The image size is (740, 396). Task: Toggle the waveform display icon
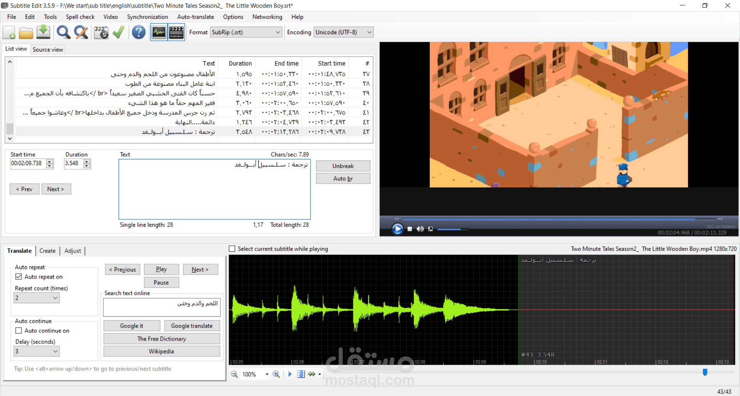pos(159,32)
